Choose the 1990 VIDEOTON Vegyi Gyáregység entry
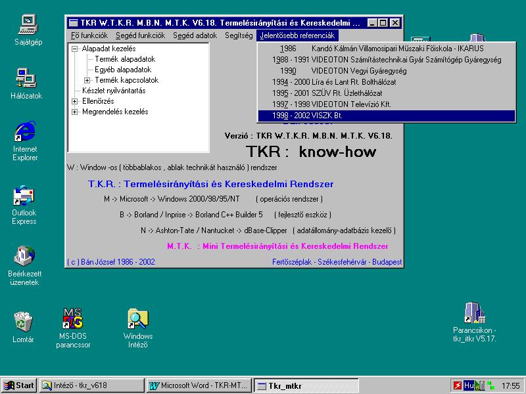The image size is (526, 394). tap(387, 71)
